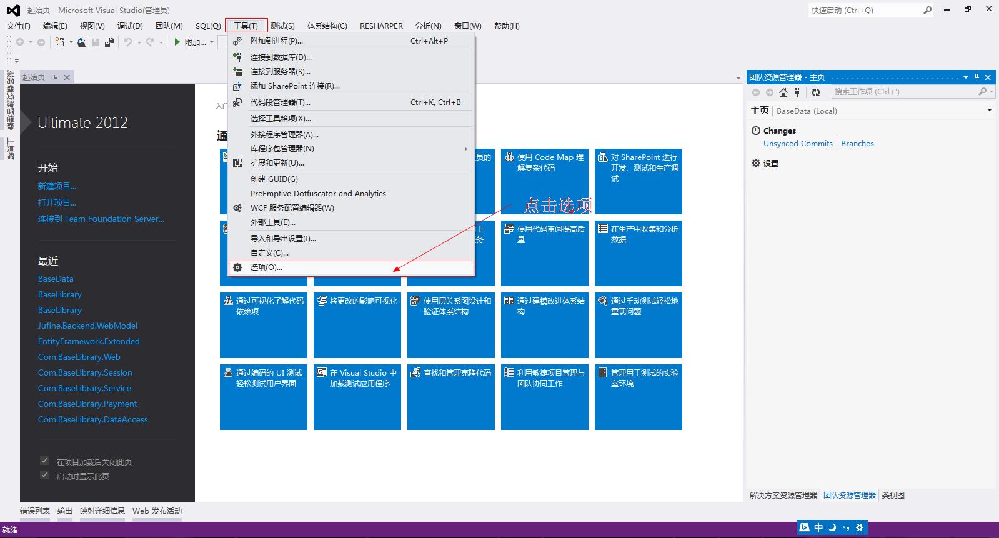Click the Navigate Backward toolbar icon
The height and width of the screenshot is (538, 999).
tap(20, 42)
